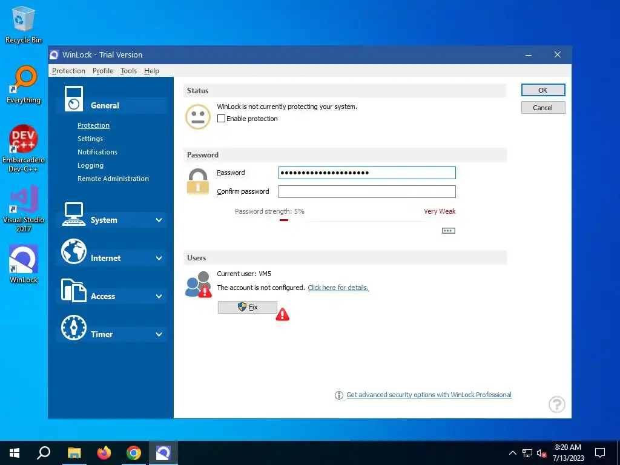
Task: Open the Click here for details link
Action: (x=338, y=288)
